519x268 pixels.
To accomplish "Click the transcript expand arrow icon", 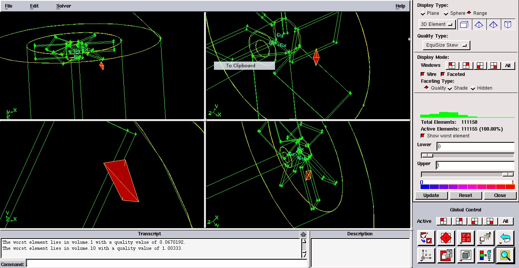I will tap(303, 234).
